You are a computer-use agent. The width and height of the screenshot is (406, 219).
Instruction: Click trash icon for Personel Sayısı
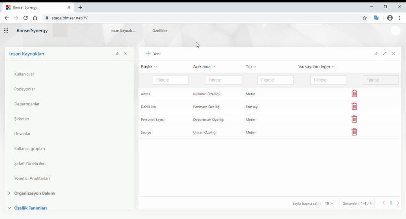[x=354, y=119]
